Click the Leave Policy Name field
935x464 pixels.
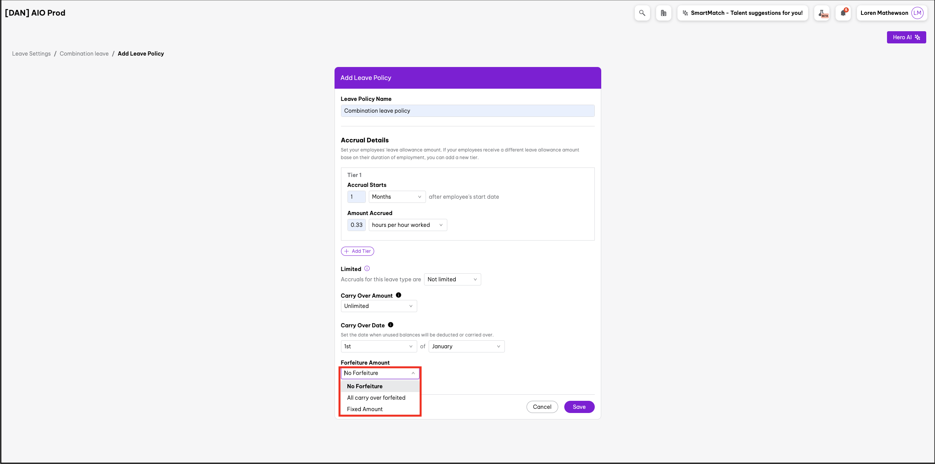click(467, 111)
